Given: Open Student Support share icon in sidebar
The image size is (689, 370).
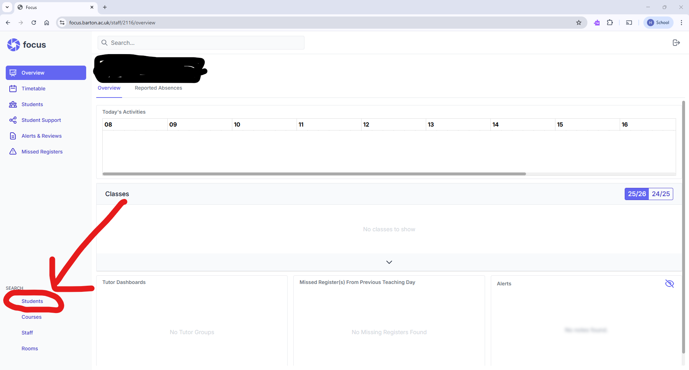Looking at the screenshot, I should (13, 120).
